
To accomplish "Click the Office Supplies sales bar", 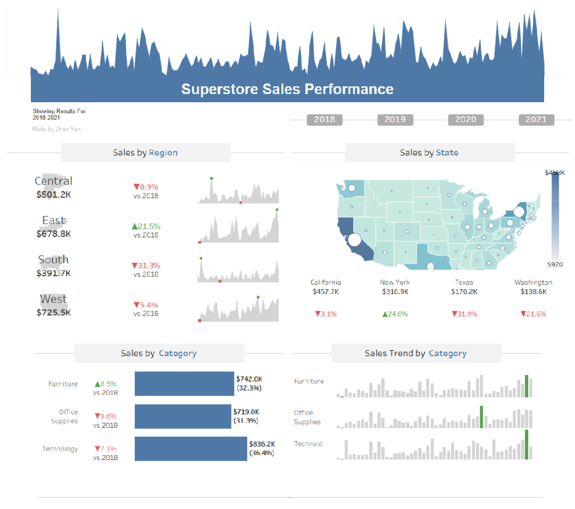I will coord(183,416).
